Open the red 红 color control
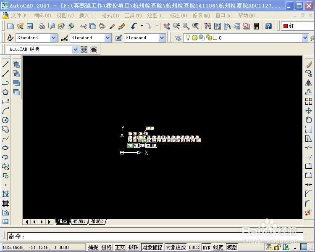This screenshot has height=252, width=315. click(x=297, y=26)
